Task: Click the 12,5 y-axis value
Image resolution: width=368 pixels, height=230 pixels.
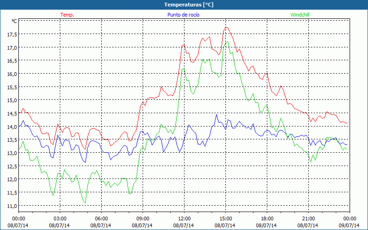Action: point(12,166)
